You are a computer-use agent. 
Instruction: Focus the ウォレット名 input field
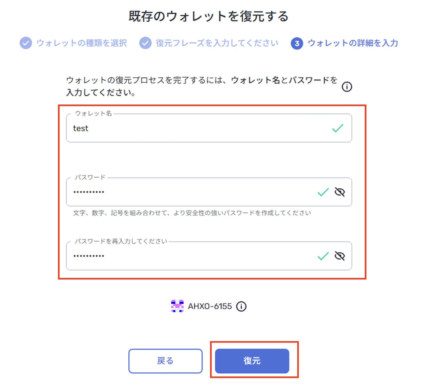(209, 128)
